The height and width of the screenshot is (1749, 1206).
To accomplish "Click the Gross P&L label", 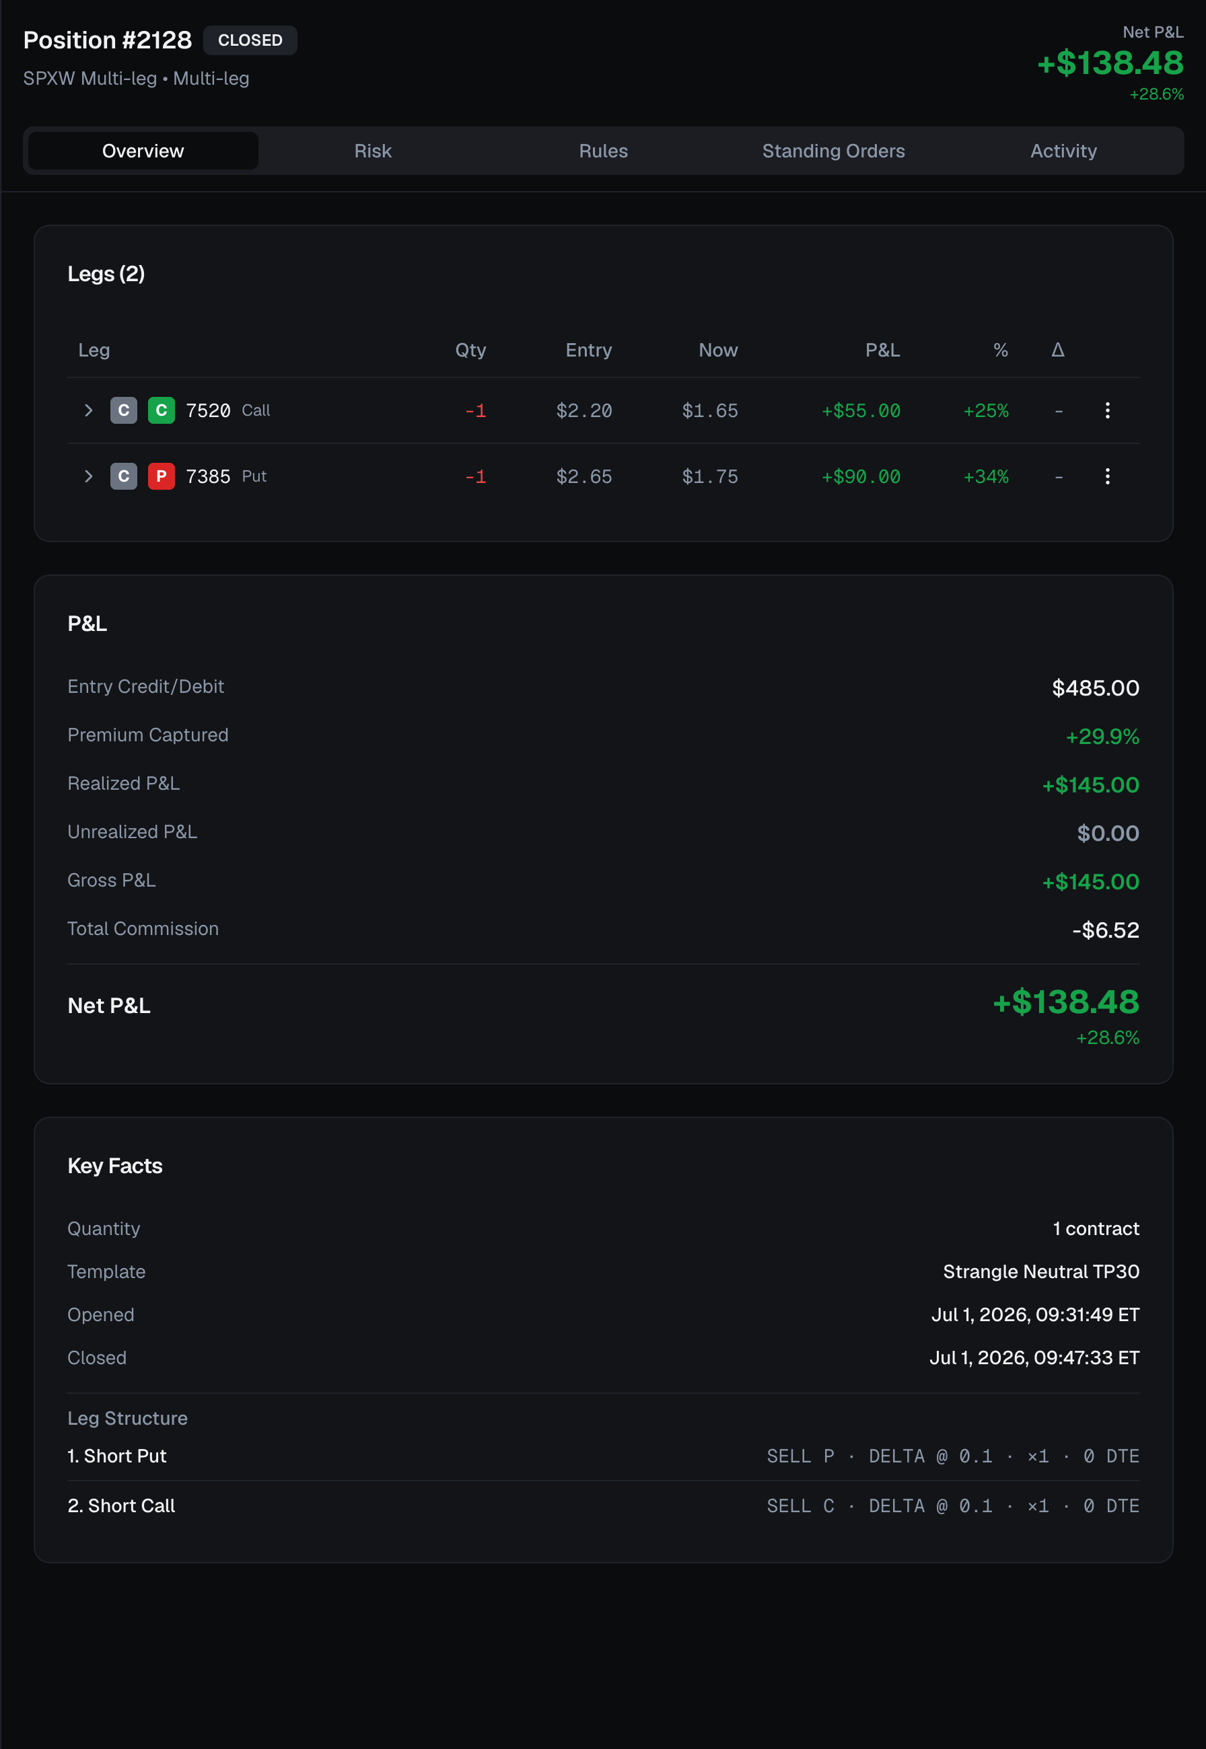I will click(x=112, y=880).
